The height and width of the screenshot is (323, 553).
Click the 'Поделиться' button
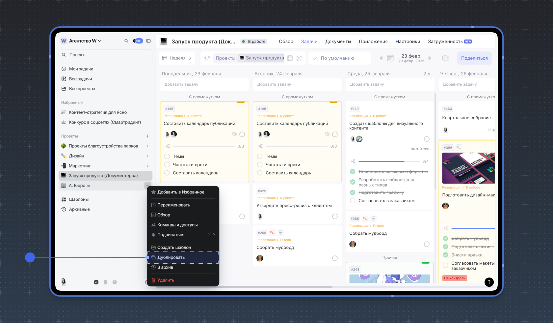pos(474,58)
